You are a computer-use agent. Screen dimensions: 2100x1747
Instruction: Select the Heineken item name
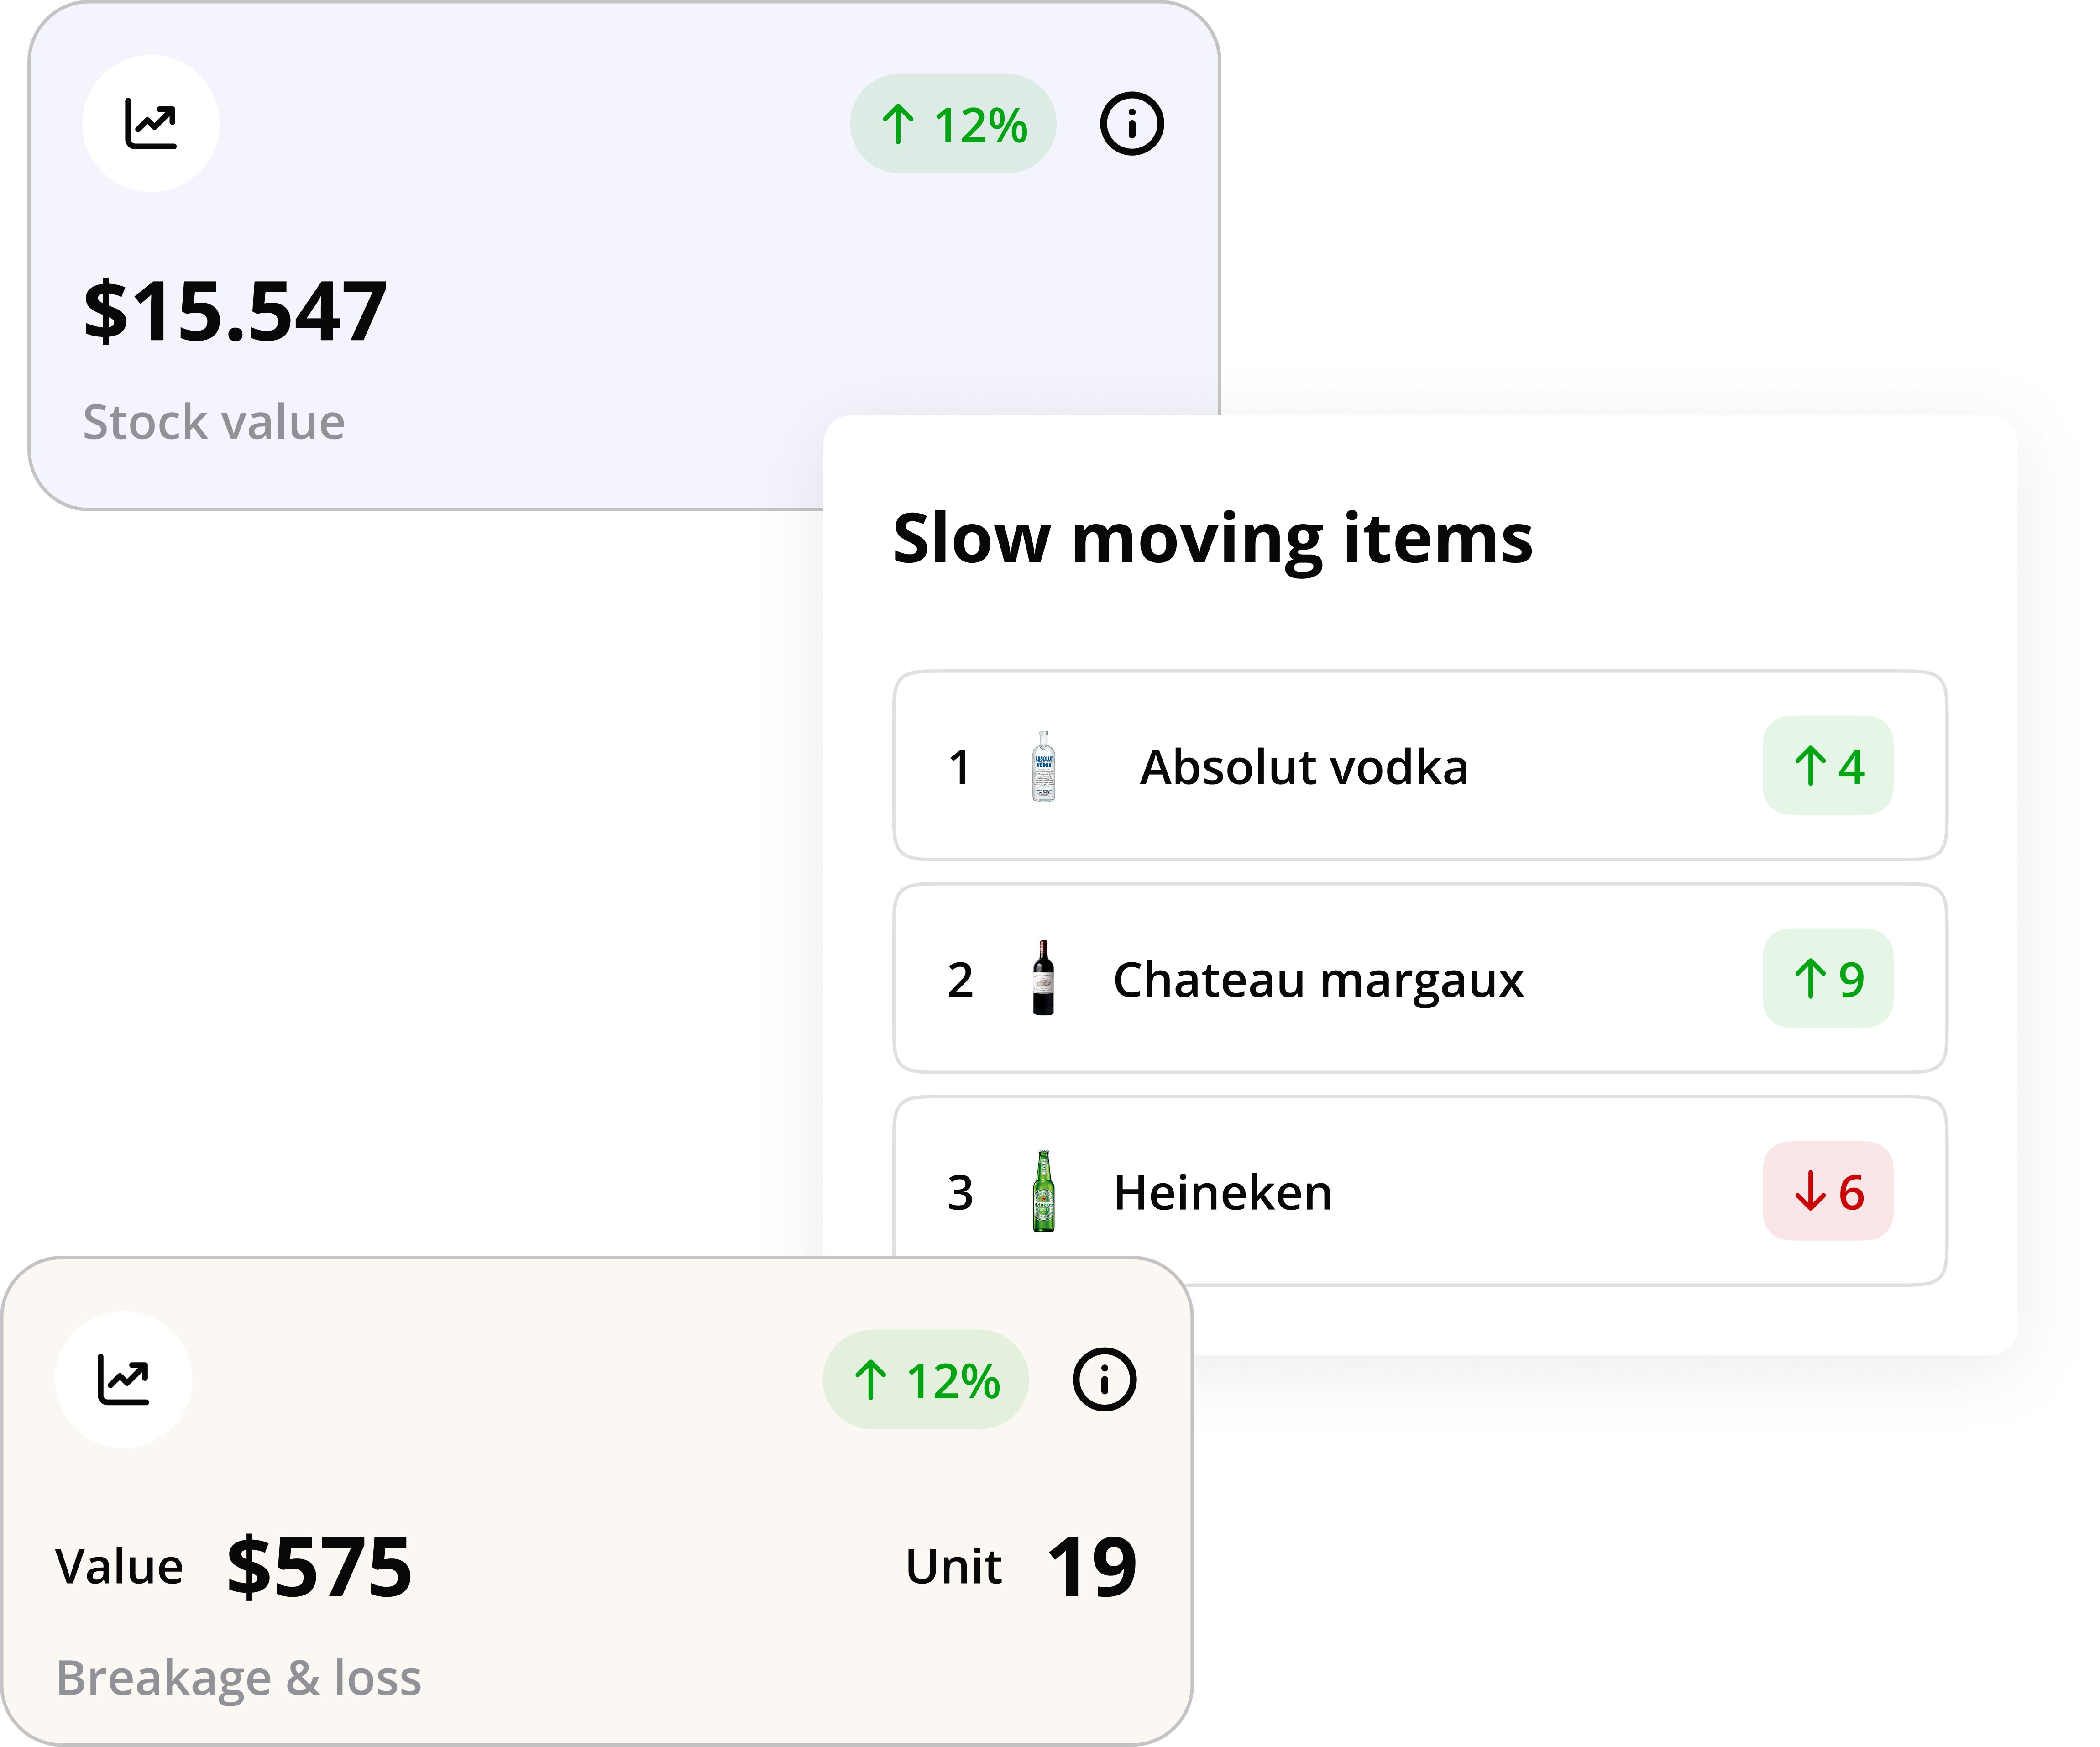point(1222,1192)
